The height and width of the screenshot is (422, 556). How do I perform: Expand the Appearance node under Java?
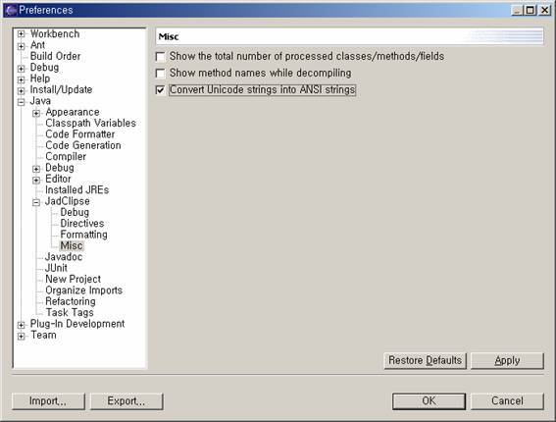coord(36,113)
